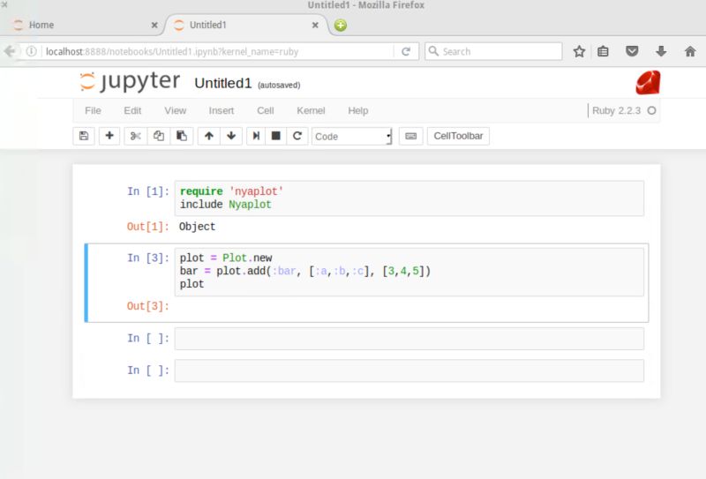Viewport: 706px width, 479px height.
Task: Switch to the Untitled1 browser tab
Action: tap(246, 26)
